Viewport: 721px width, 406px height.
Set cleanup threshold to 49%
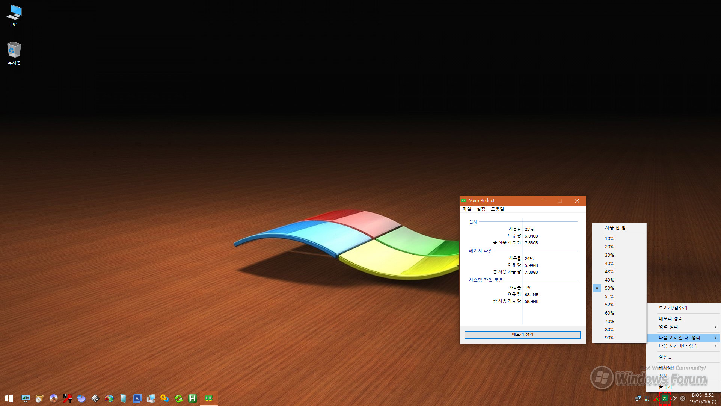click(619, 280)
